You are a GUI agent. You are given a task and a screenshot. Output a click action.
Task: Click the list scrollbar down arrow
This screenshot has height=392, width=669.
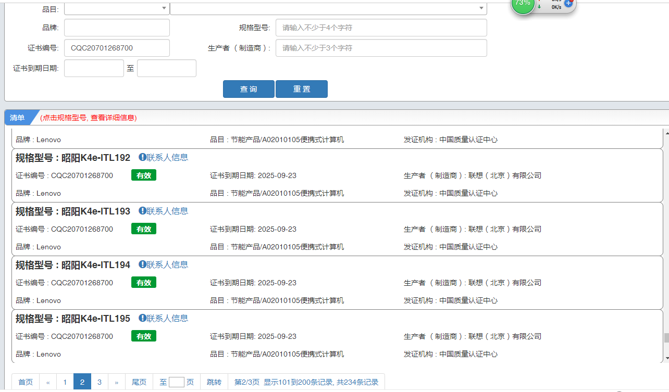pyautogui.click(x=666, y=359)
